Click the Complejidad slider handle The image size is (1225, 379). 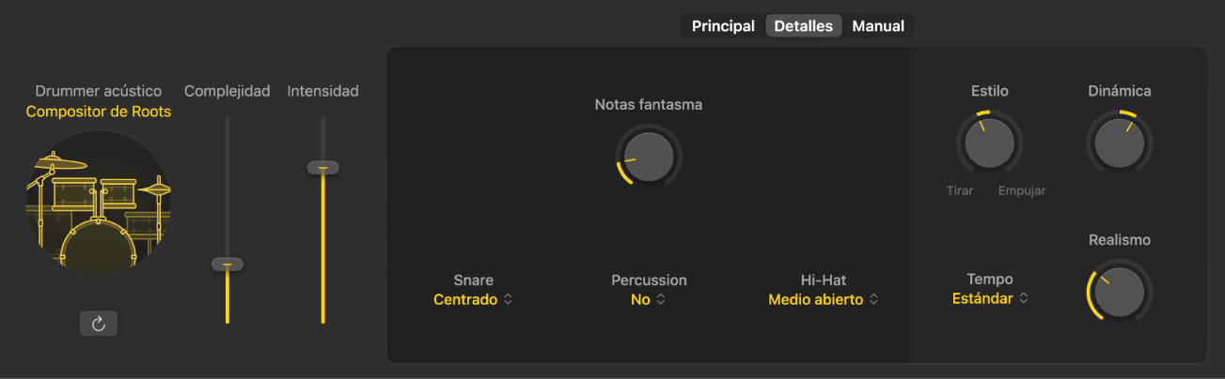pyautogui.click(x=227, y=265)
